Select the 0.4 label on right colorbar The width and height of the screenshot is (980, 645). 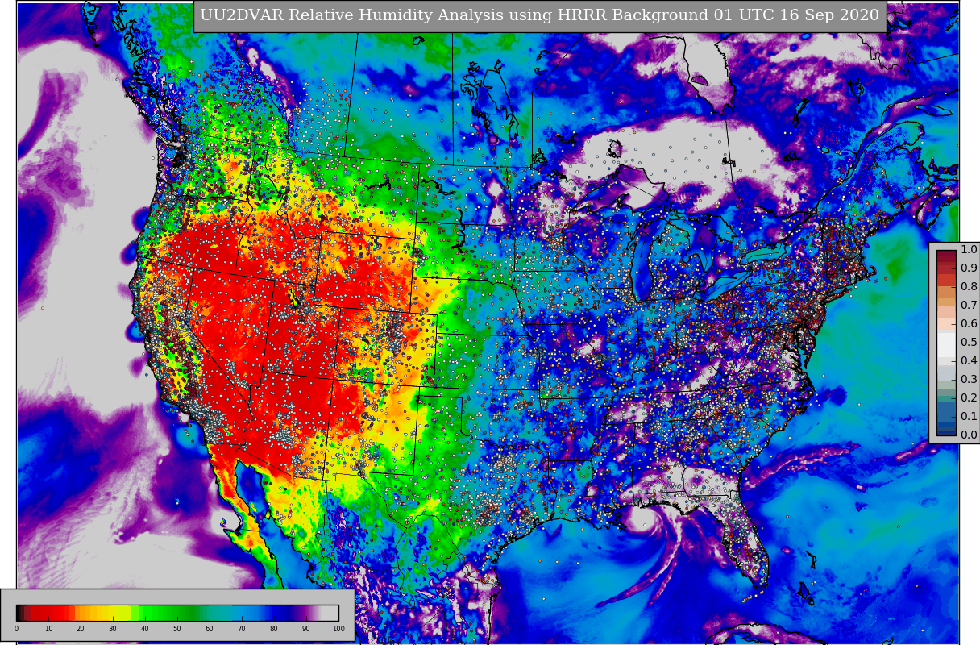[x=969, y=360]
